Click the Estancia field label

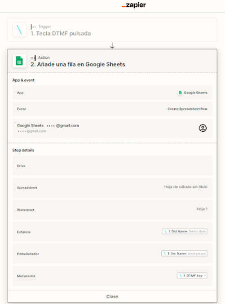click(24, 232)
